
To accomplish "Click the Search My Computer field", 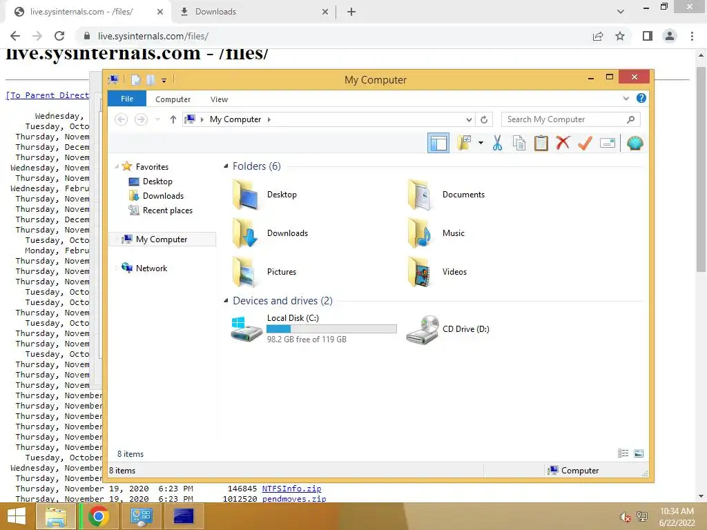I will (570, 119).
